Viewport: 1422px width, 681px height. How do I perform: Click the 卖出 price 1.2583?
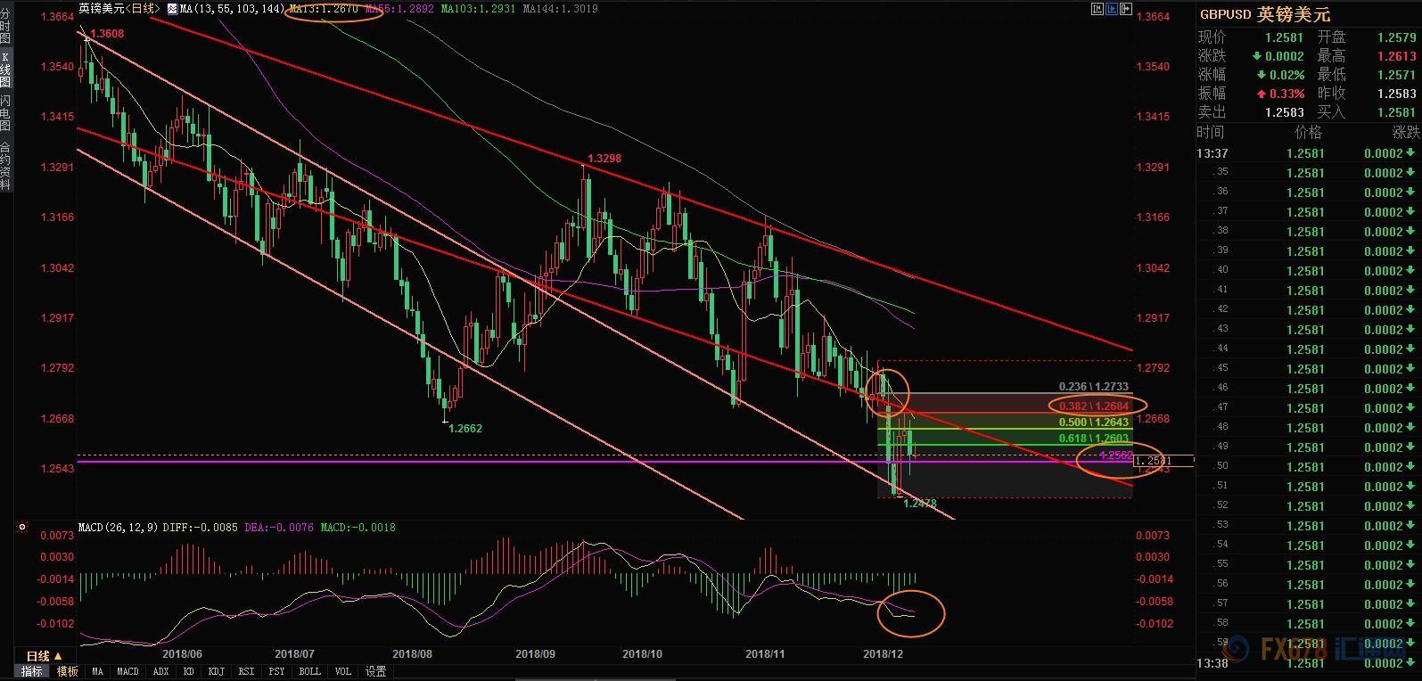click(1284, 112)
